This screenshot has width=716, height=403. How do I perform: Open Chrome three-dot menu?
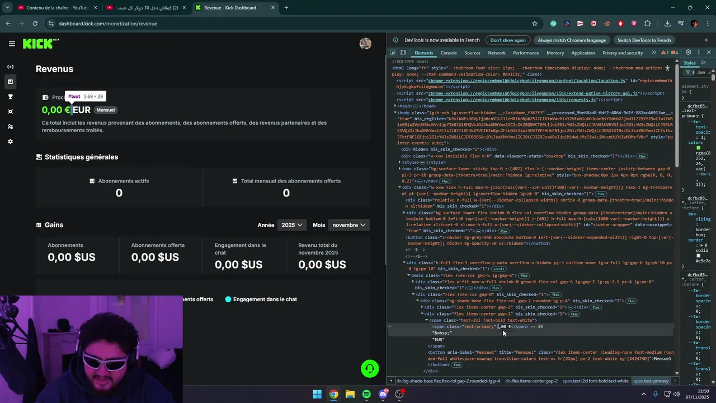708,24
